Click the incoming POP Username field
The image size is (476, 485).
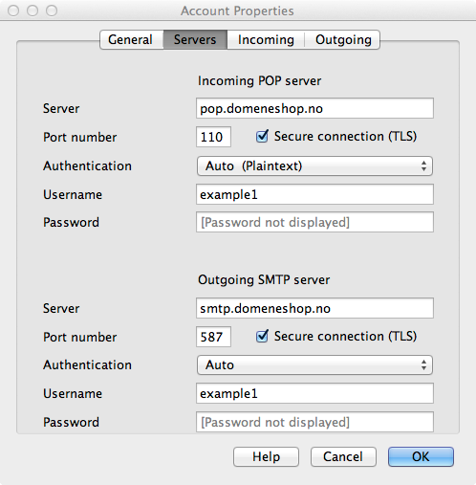click(314, 194)
